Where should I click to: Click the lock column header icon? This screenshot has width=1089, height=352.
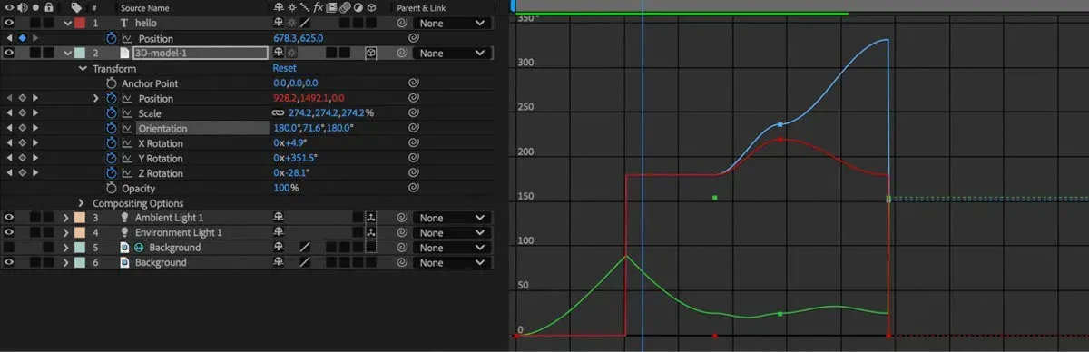(48, 7)
